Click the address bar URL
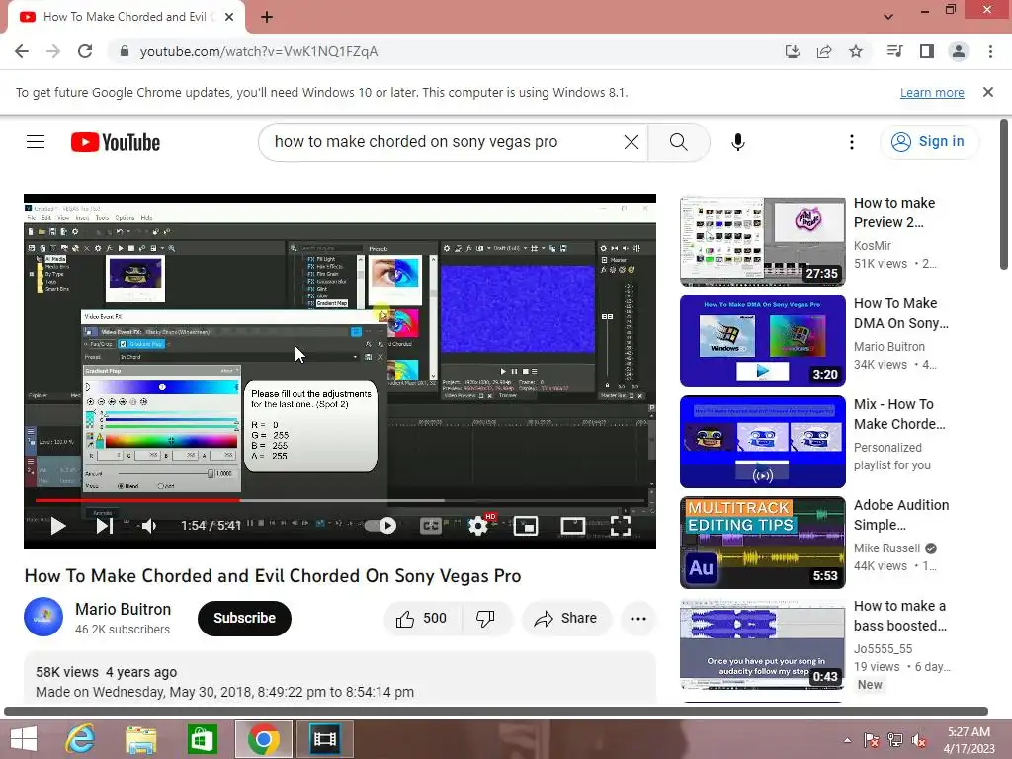Viewport: 1012px width, 759px height. click(259, 51)
